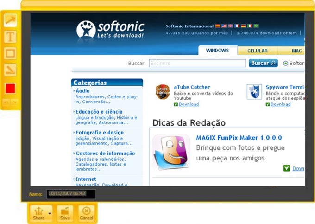The width and height of the screenshot is (315, 224).
Task: Edit the capture Name field
Action: [x=71, y=194]
